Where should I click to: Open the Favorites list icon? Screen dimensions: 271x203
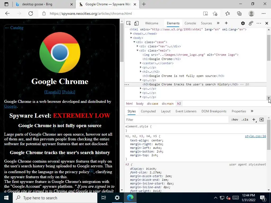228,13
